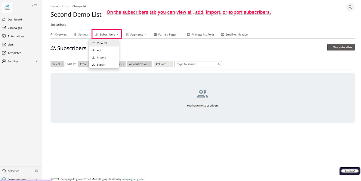Switch to the Overview tab

coord(59,34)
